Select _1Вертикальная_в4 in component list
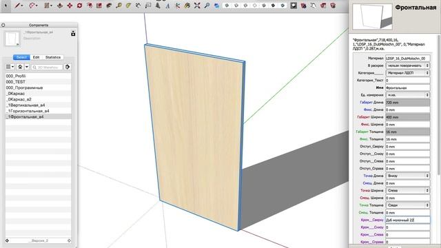 [39, 105]
